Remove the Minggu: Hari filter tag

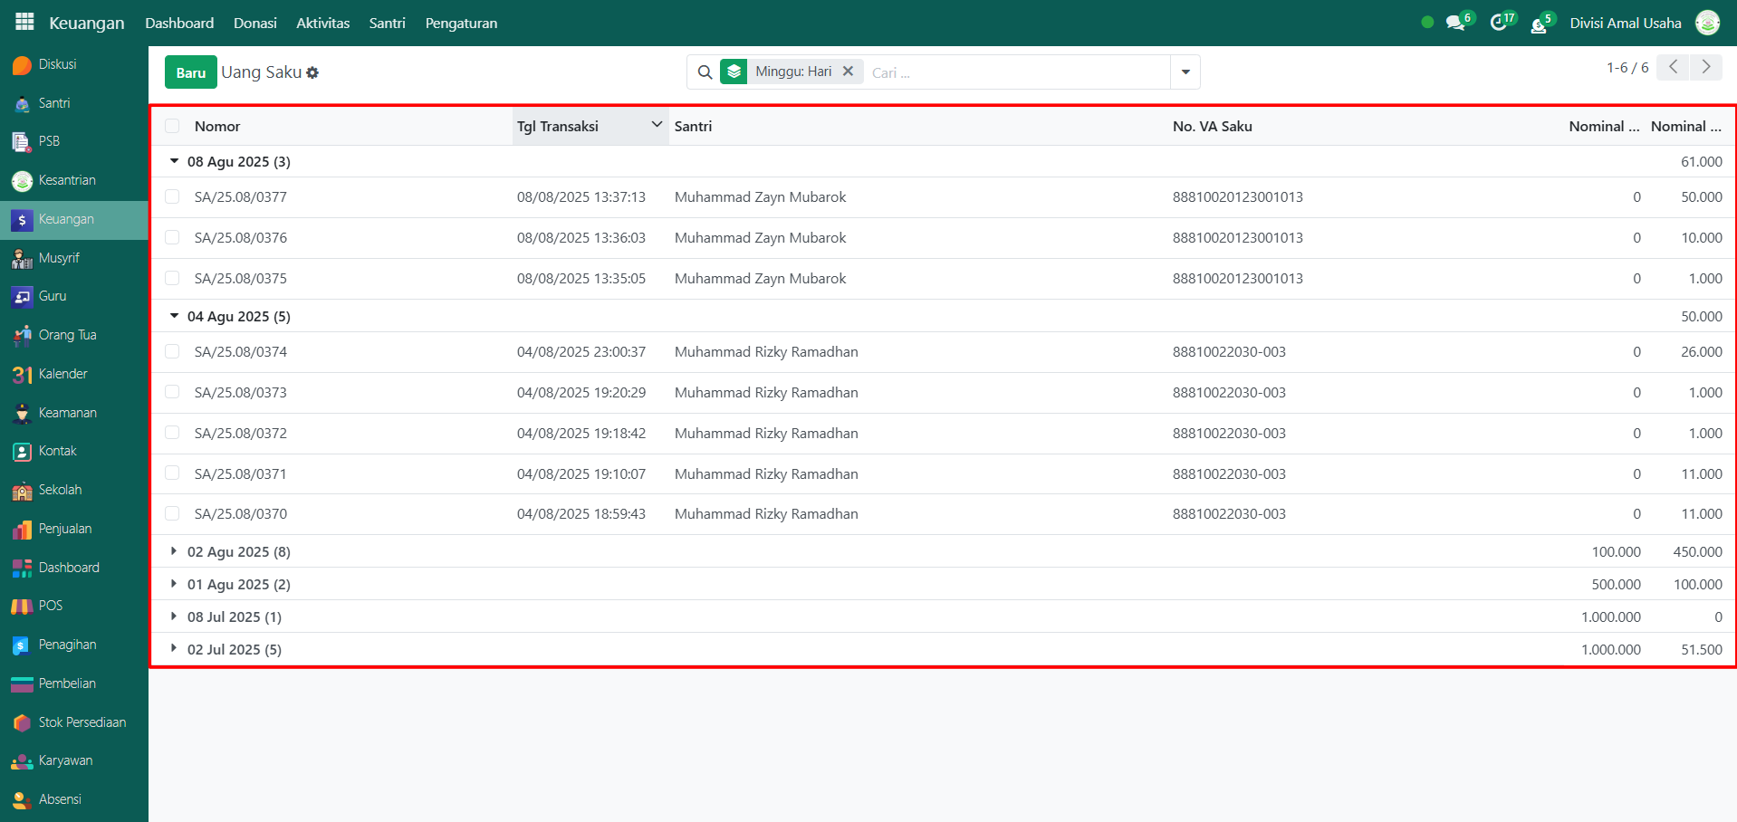(x=848, y=72)
